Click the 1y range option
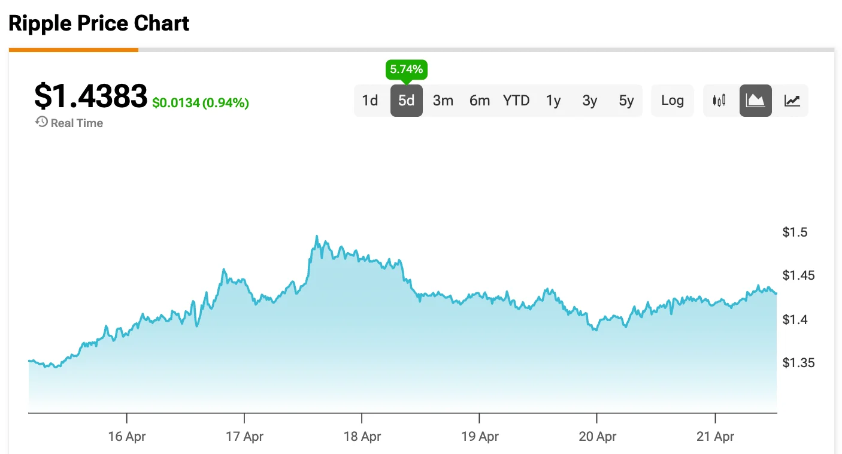 [x=553, y=101]
